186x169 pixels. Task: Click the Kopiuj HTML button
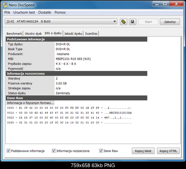pyautogui.click(x=168, y=151)
